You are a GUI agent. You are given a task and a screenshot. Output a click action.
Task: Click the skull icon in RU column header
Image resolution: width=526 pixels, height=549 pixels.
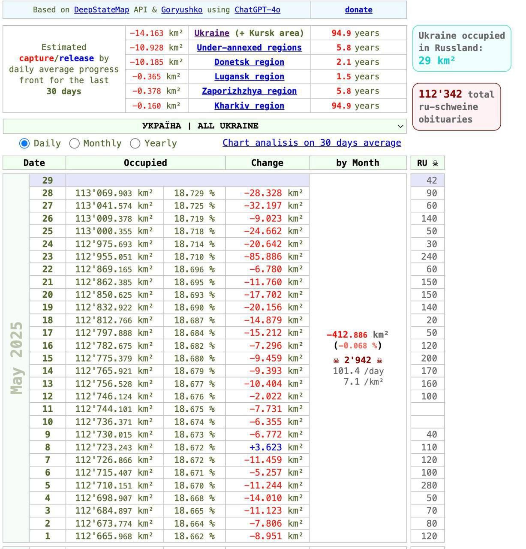click(435, 163)
